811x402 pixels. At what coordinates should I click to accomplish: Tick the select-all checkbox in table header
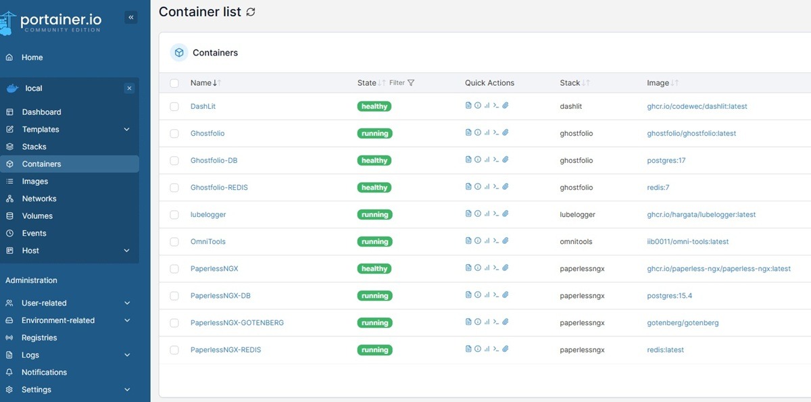pos(174,82)
